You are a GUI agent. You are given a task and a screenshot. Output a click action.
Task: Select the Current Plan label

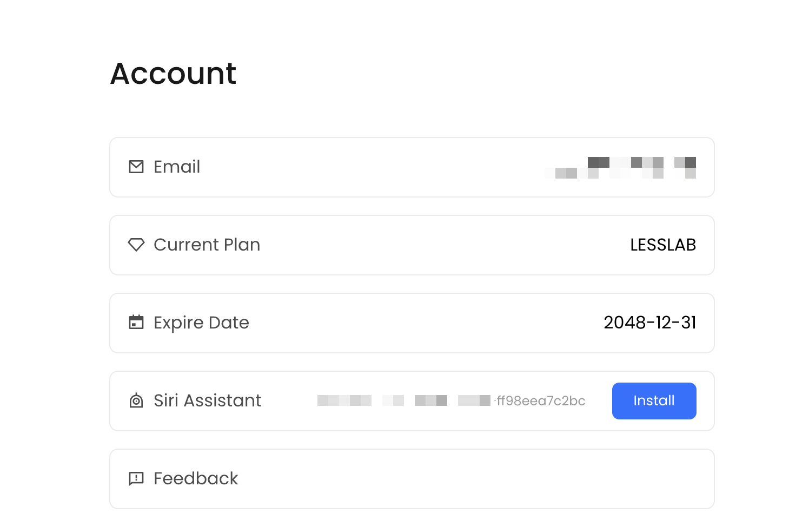tap(207, 245)
